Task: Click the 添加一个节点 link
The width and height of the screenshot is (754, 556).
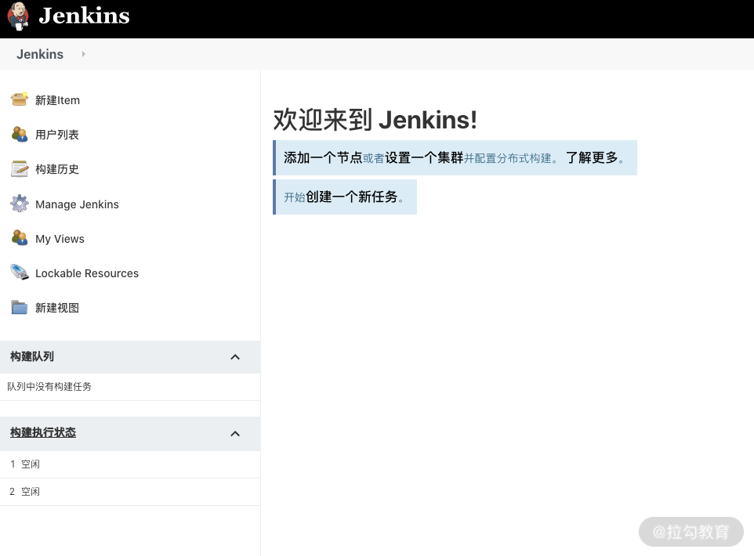Action: [x=322, y=157]
